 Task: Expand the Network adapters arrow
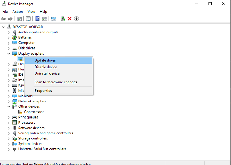(9, 101)
